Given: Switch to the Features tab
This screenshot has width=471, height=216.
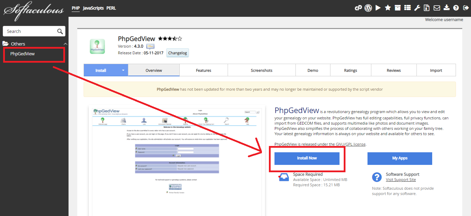Looking at the screenshot, I should [x=204, y=70].
